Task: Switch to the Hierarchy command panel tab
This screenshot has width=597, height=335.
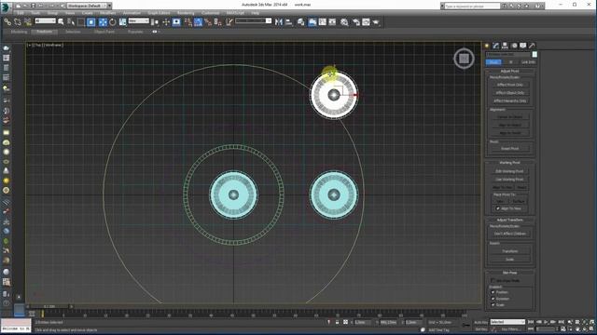Action: coord(505,46)
